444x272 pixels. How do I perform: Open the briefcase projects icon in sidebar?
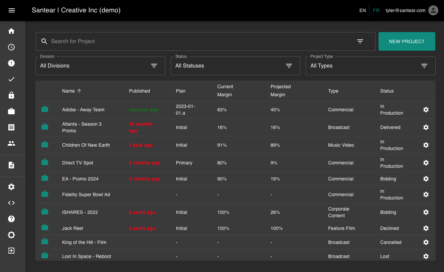click(x=11, y=111)
